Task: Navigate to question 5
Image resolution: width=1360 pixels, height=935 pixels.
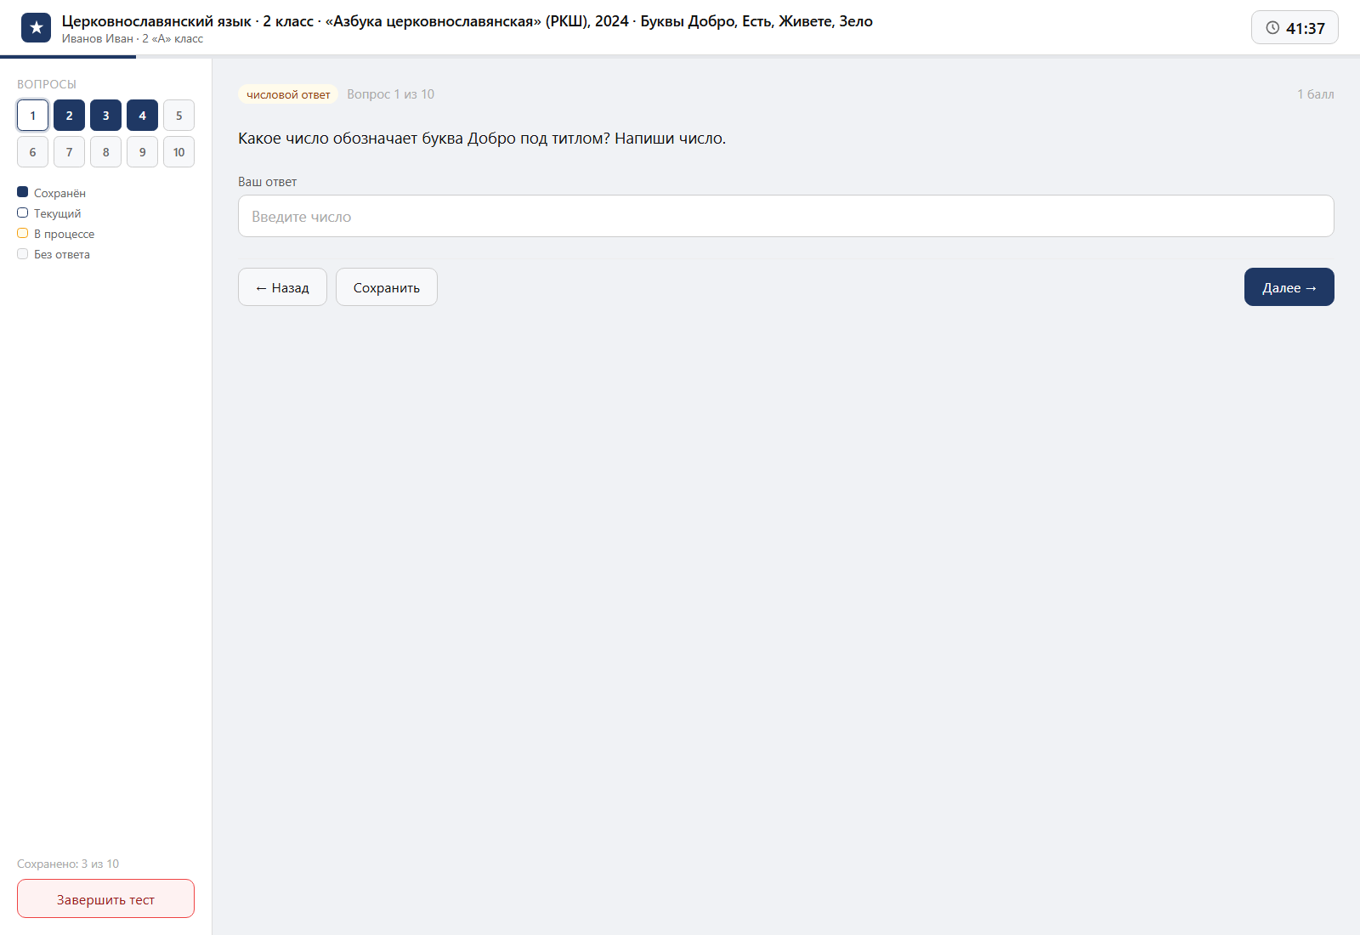Action: (x=178, y=116)
